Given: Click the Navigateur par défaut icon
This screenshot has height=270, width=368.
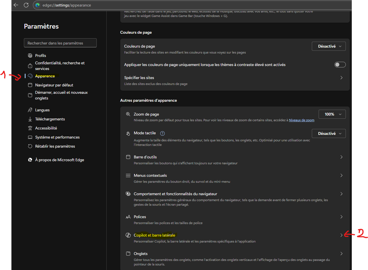Looking at the screenshot, I should [x=30, y=85].
